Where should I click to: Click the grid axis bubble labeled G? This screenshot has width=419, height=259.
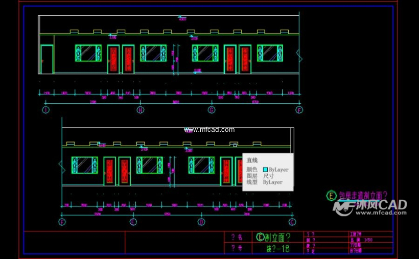[x=212, y=109]
